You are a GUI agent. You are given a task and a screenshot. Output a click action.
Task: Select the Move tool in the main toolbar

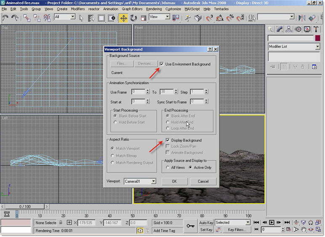pos(123,18)
